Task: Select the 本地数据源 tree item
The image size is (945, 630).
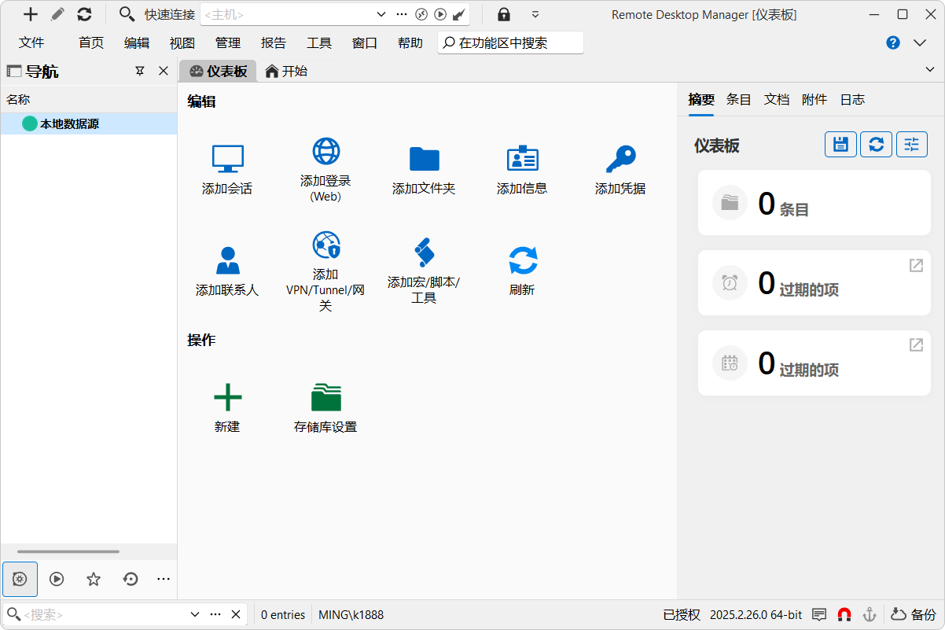Action: [89, 123]
